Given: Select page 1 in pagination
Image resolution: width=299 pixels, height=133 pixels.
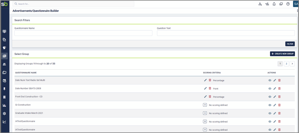Looking at the screenshot, I should [280, 64].
